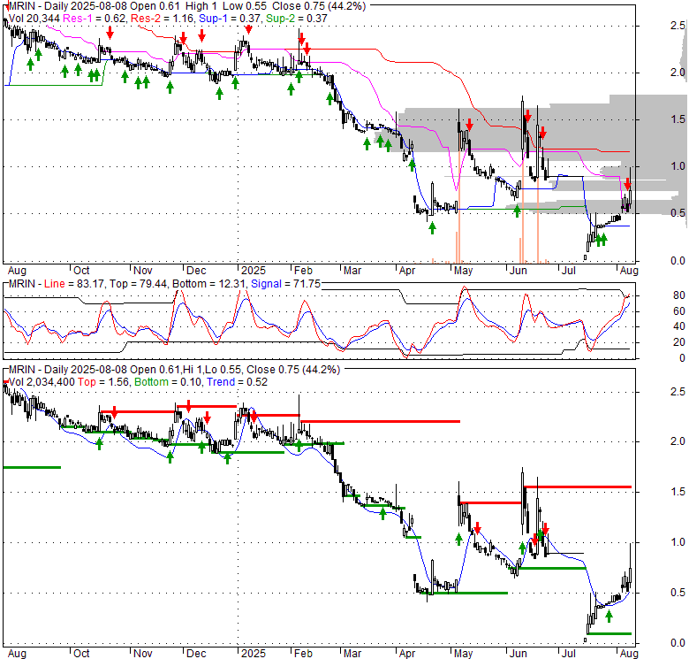Click the Apr label on the bottom chart's date axis
The image size is (689, 659).
coord(406,653)
